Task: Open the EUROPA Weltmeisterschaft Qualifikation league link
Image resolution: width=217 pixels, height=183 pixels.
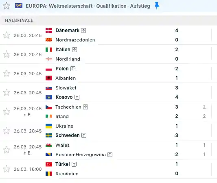Action: point(88,6)
